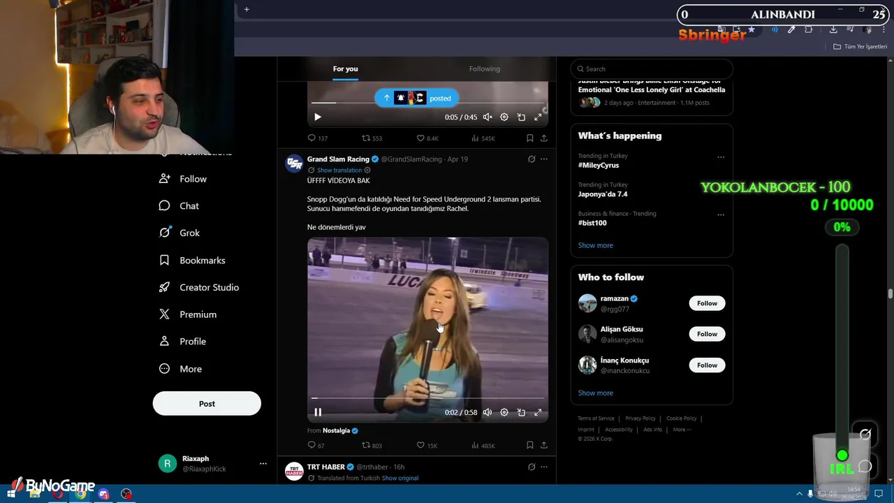Play the top video at 0:05

(318, 117)
